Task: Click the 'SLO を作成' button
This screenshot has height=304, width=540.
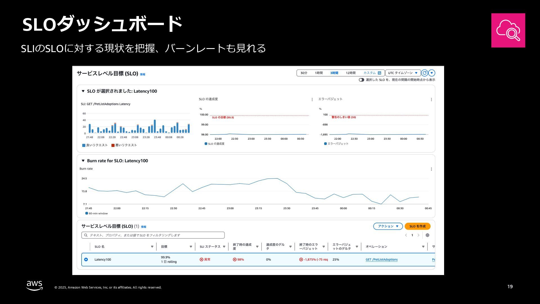Action: point(417,226)
